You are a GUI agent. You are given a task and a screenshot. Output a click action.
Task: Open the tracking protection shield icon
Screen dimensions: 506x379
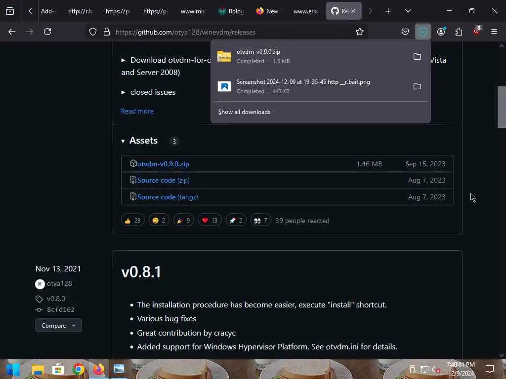coord(93,32)
